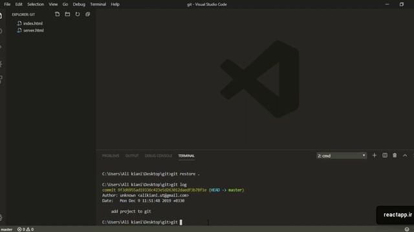The image size is (414, 232).
Task: Open the Go menu
Action: point(65,5)
